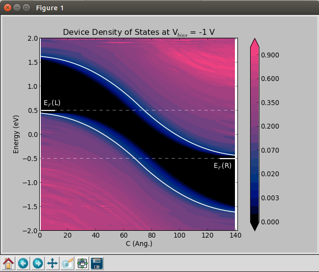Click the C (Ang.) axis label
319x272 pixels.
click(139, 244)
